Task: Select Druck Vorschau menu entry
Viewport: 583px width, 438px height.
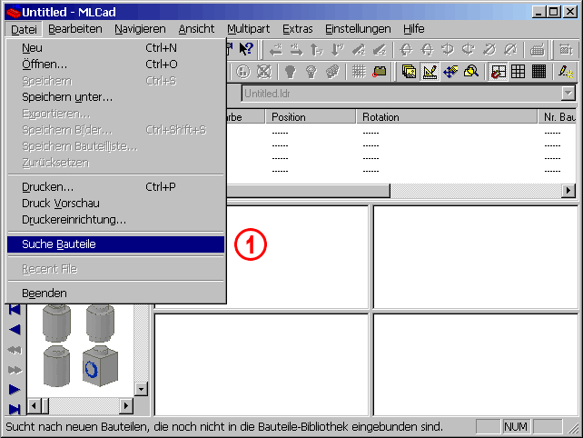Action: click(115, 204)
